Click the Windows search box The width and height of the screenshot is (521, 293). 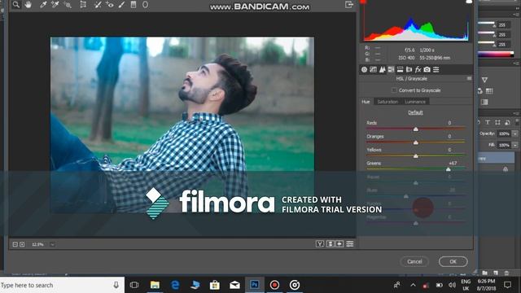pos(62,285)
